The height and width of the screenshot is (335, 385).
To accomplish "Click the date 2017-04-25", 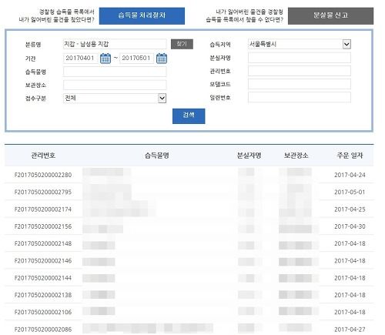I will [350, 209].
